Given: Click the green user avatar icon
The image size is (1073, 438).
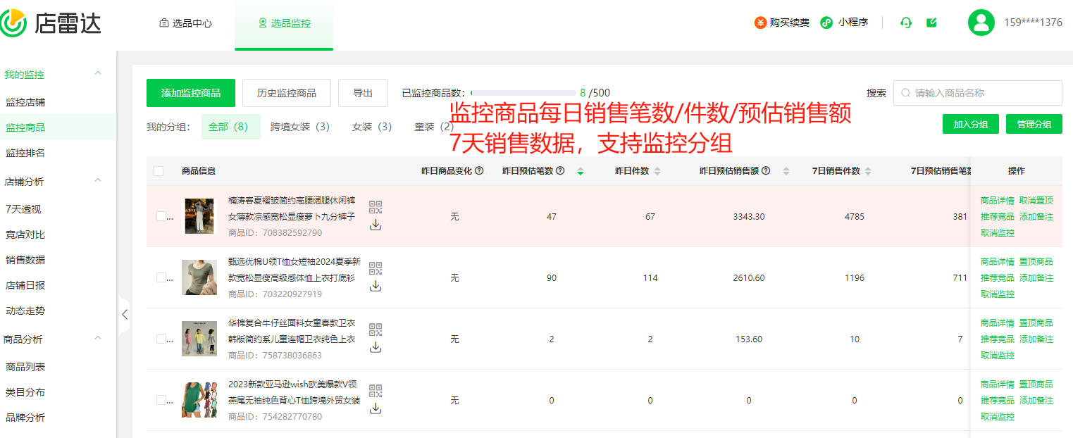Looking at the screenshot, I should pyautogui.click(x=981, y=22).
